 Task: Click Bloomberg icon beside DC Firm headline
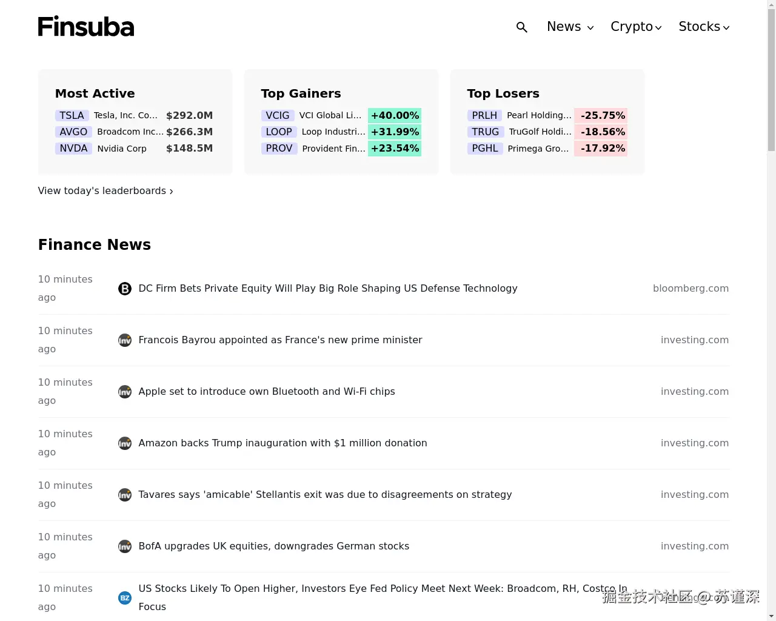pos(125,289)
